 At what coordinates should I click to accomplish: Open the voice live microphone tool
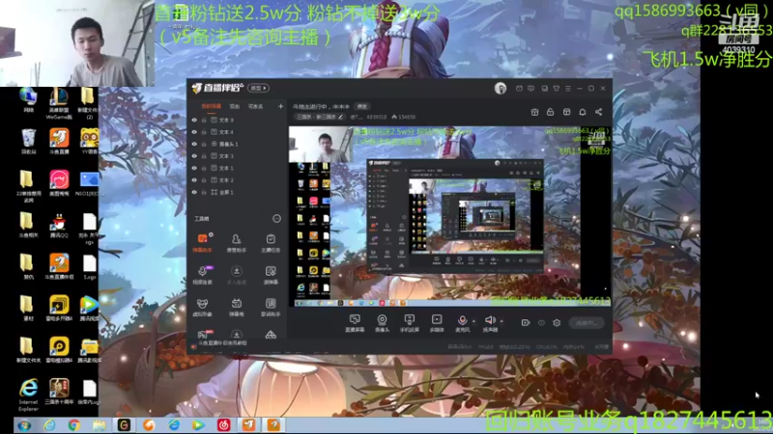click(202, 275)
